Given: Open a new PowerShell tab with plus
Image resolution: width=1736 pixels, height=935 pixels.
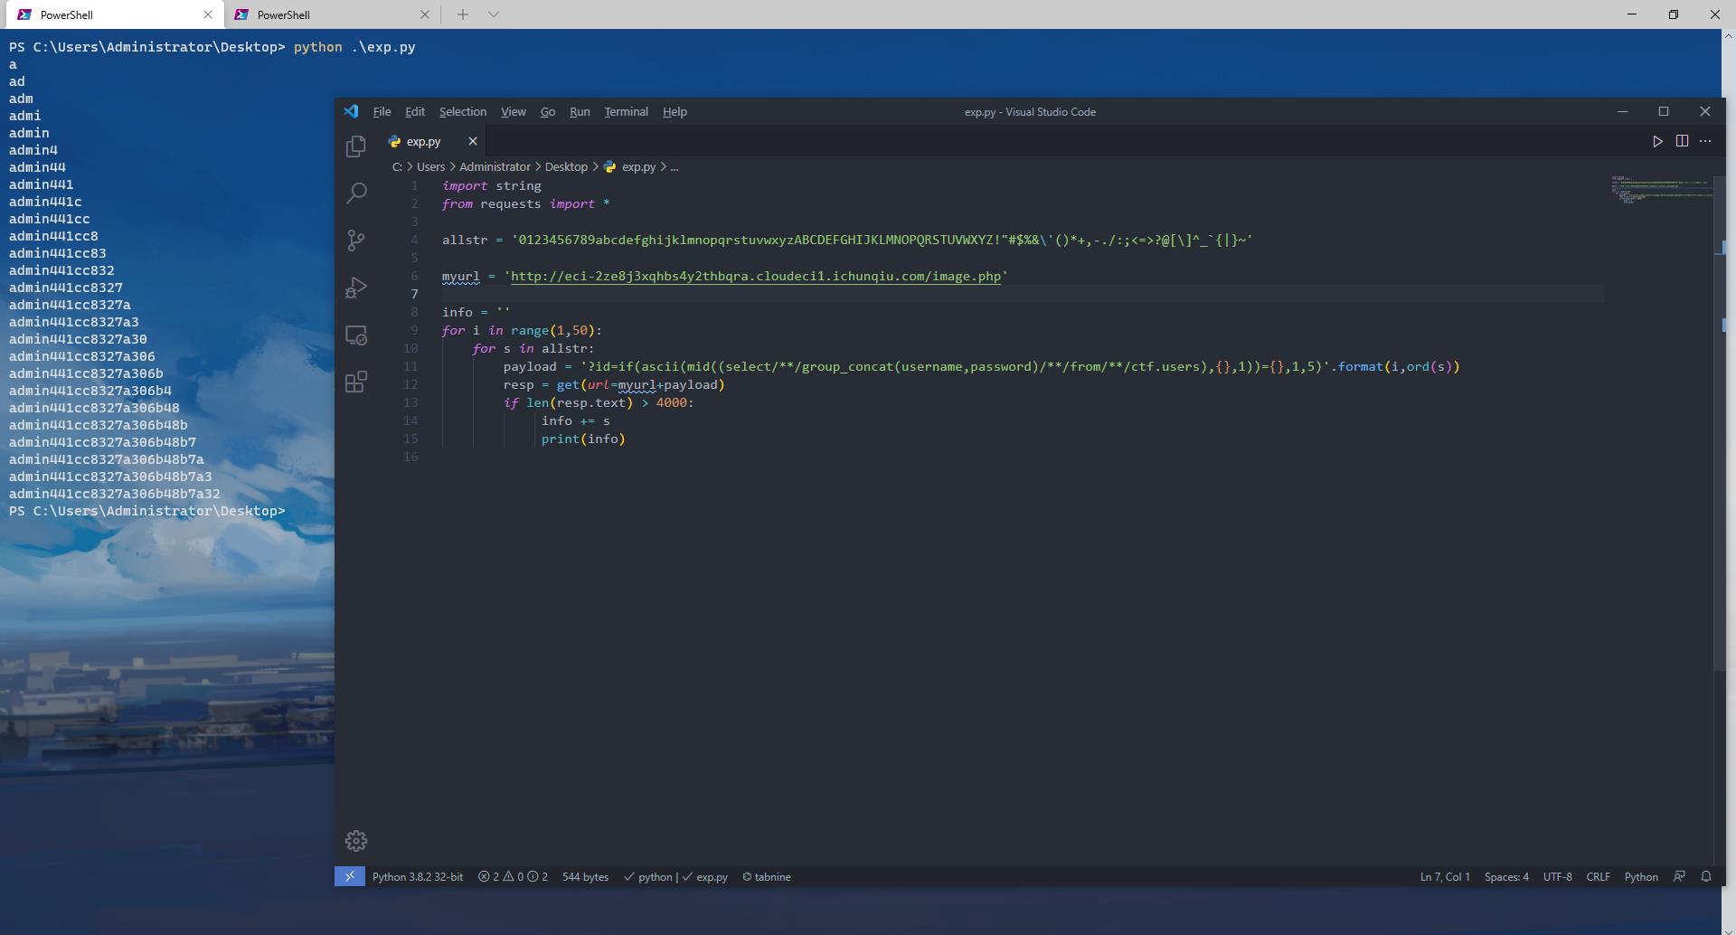Looking at the screenshot, I should (462, 14).
